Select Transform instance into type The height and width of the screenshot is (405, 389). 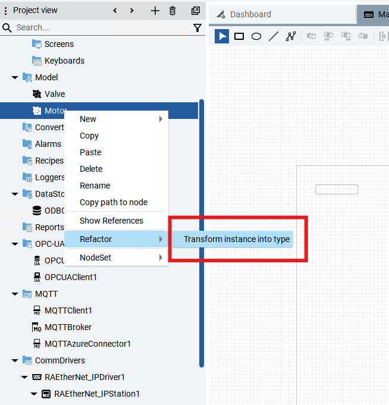[x=232, y=239]
